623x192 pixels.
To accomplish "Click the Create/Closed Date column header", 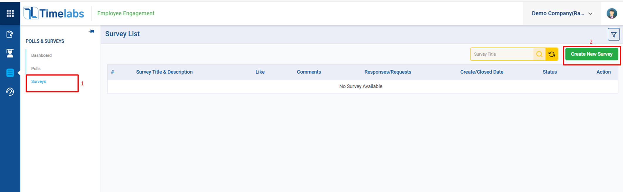I will click(x=482, y=72).
